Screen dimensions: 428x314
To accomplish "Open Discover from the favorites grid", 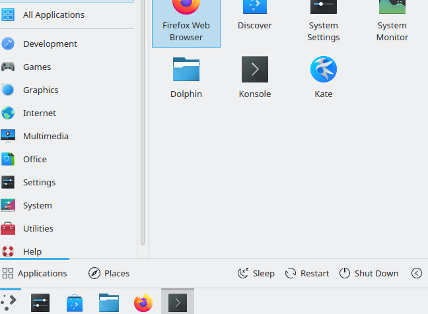I will (255, 16).
